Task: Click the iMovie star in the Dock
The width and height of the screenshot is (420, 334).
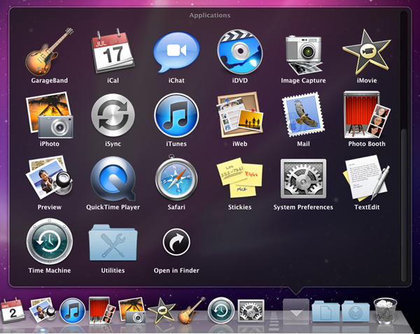Action: pyautogui.click(x=162, y=310)
